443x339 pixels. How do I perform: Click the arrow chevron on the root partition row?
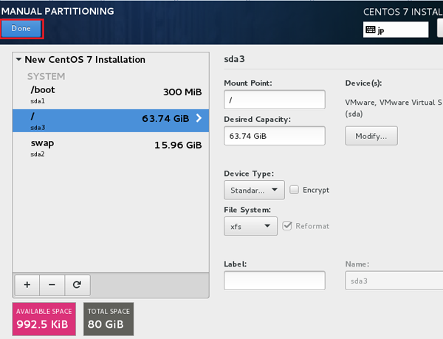click(198, 117)
